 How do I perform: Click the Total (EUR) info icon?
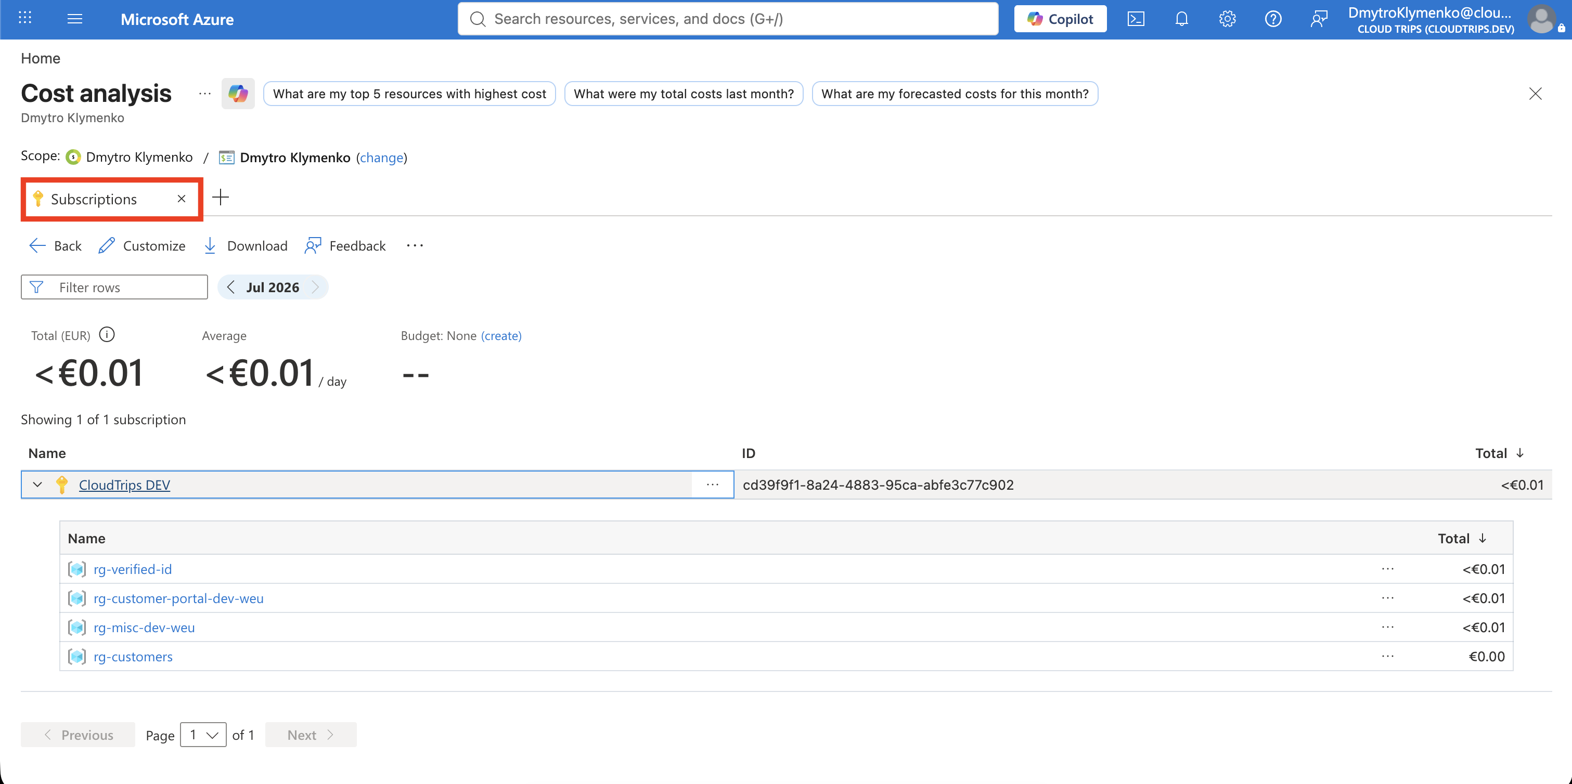(107, 334)
